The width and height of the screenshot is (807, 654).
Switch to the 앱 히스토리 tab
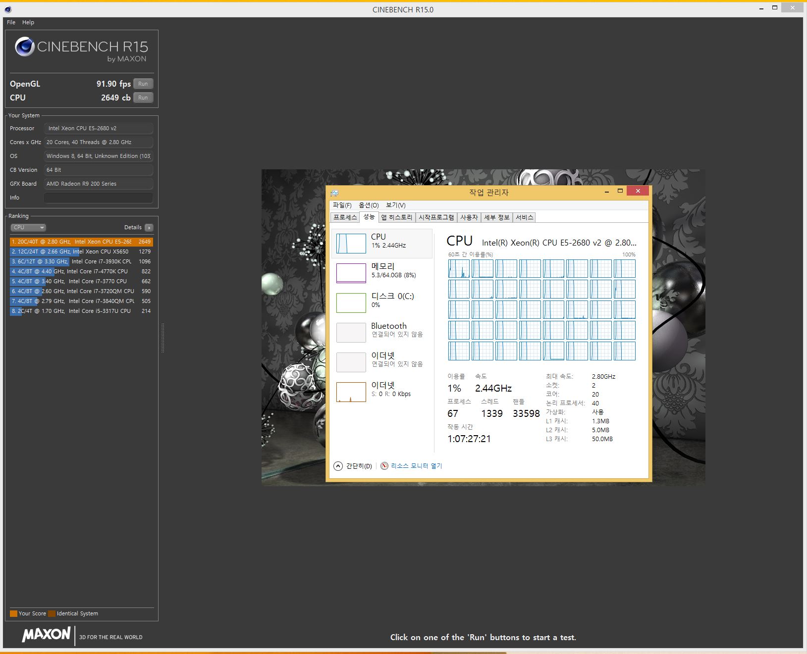(397, 217)
